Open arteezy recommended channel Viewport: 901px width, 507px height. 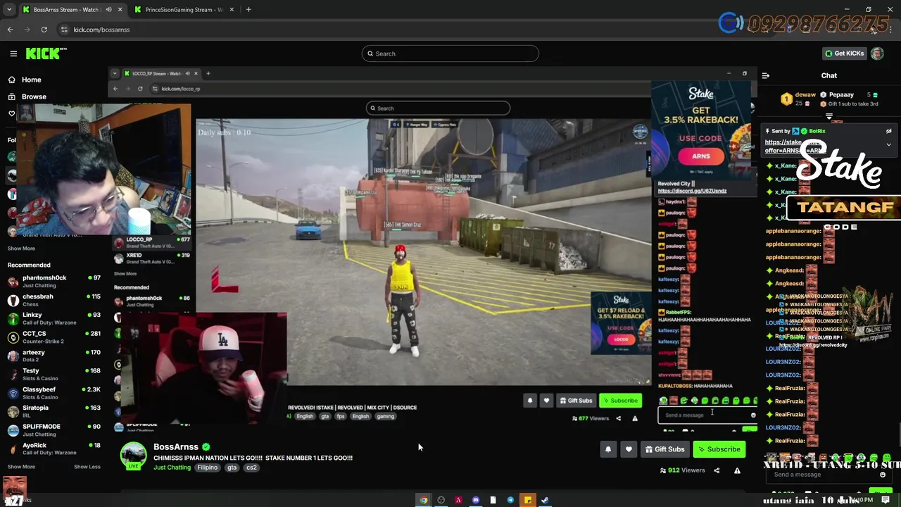53,356
